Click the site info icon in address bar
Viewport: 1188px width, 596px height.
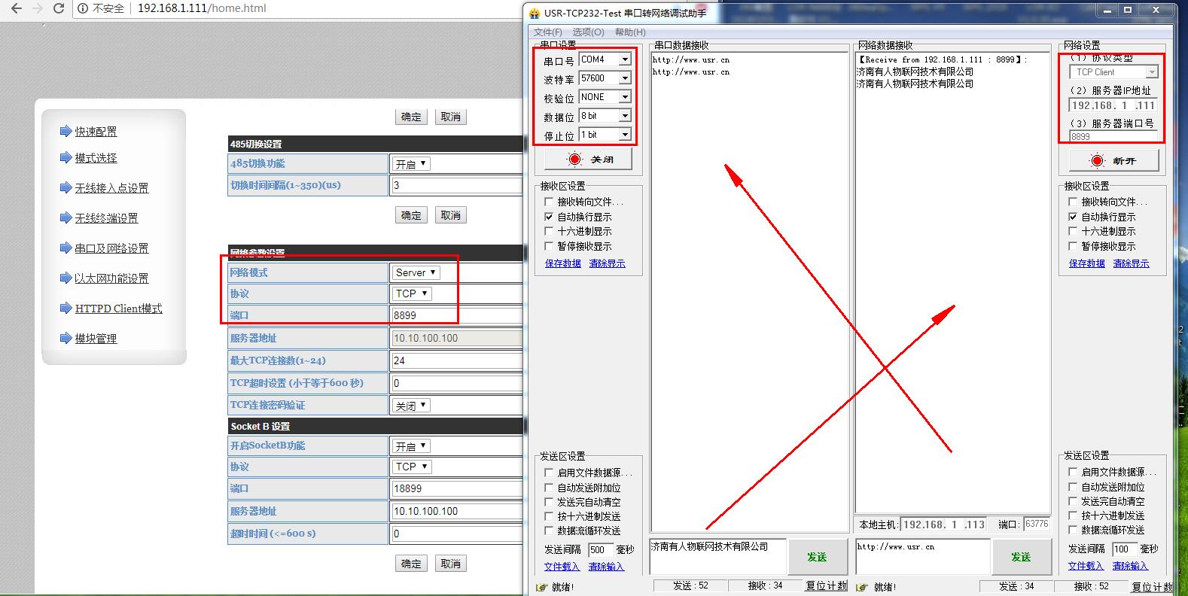coord(83,9)
